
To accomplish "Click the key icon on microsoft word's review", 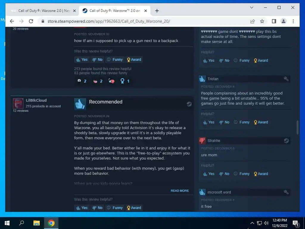I will point(286,192).
